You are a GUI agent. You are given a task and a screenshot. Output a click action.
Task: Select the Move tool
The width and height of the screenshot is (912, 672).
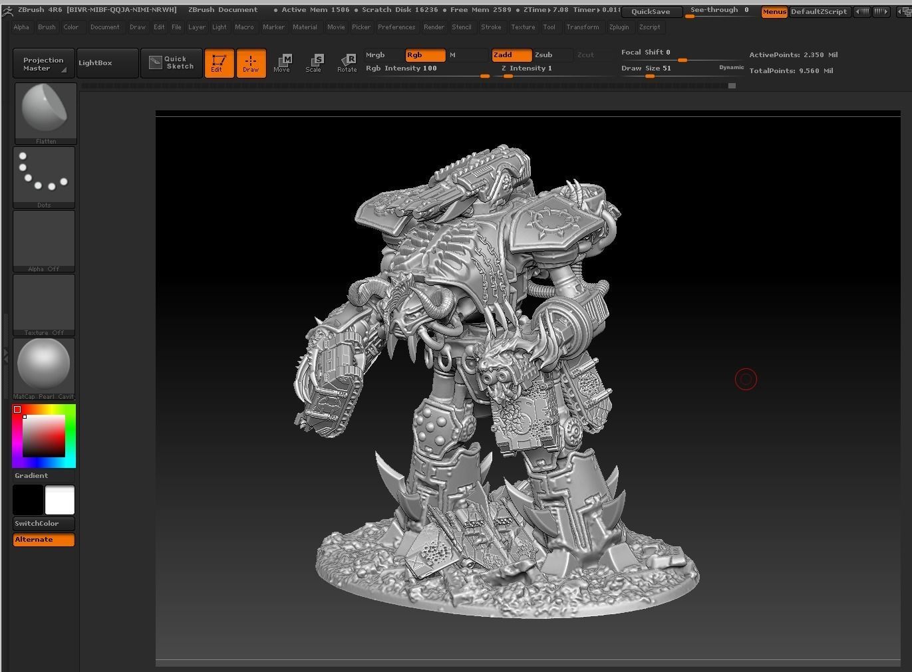click(x=282, y=63)
